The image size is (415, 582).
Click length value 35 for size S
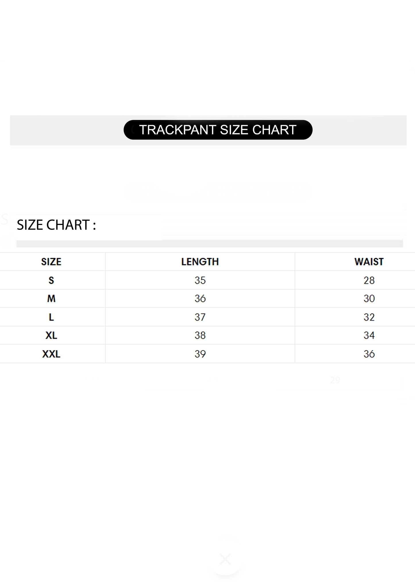[x=200, y=280]
